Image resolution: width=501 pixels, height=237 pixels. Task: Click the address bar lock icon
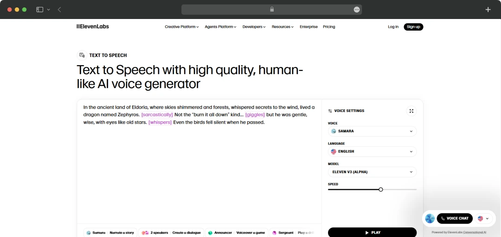click(272, 9)
